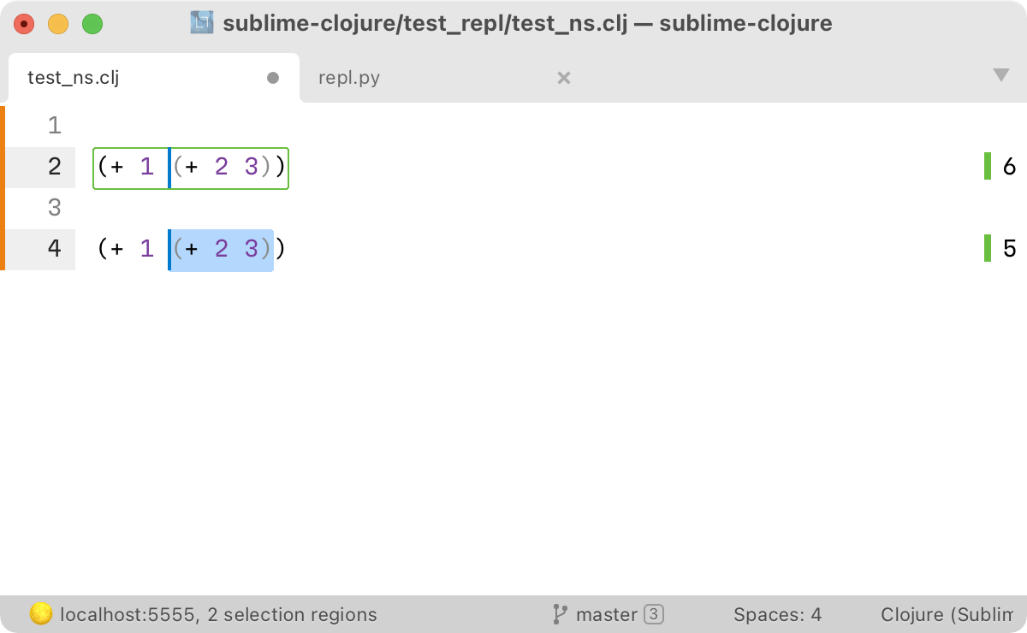The image size is (1027, 633).
Task: Click the file icon in title bar
Action: 202,23
